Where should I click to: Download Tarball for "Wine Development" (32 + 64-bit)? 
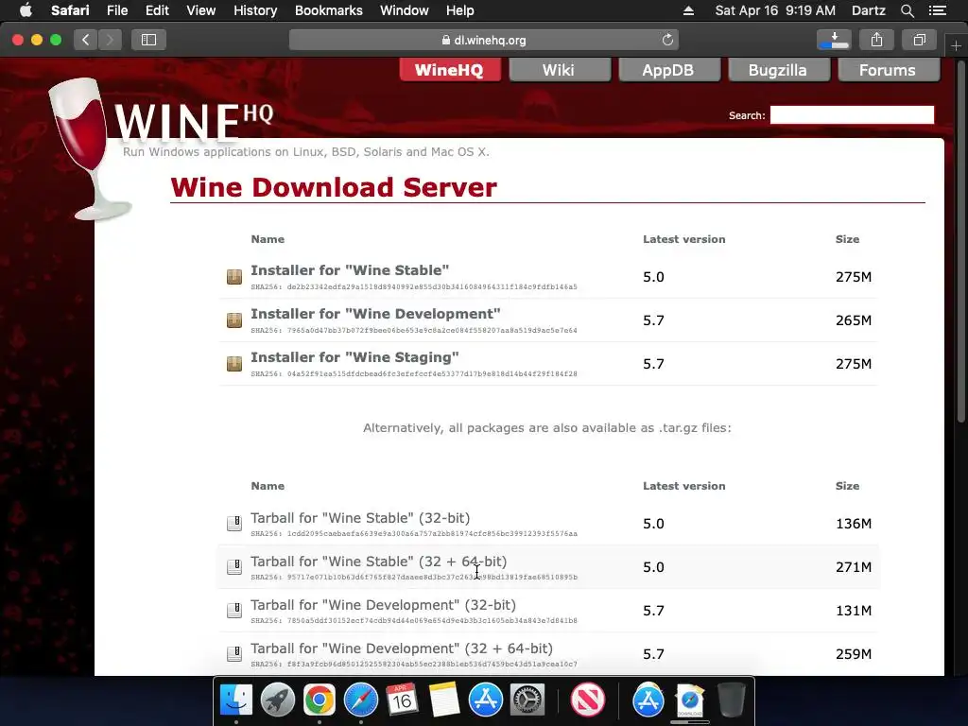coord(401,648)
